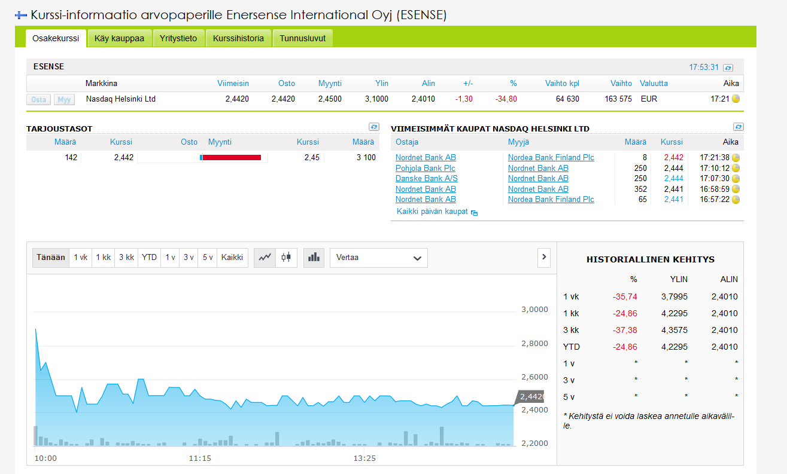Open Pohjola Bank Plc buyer link

(x=426, y=168)
